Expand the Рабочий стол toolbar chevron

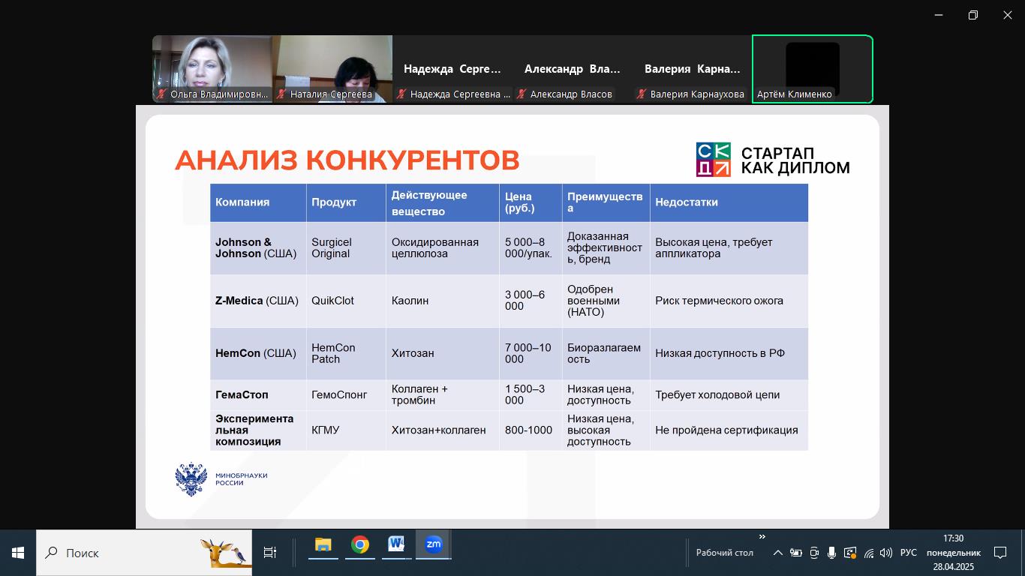point(762,537)
